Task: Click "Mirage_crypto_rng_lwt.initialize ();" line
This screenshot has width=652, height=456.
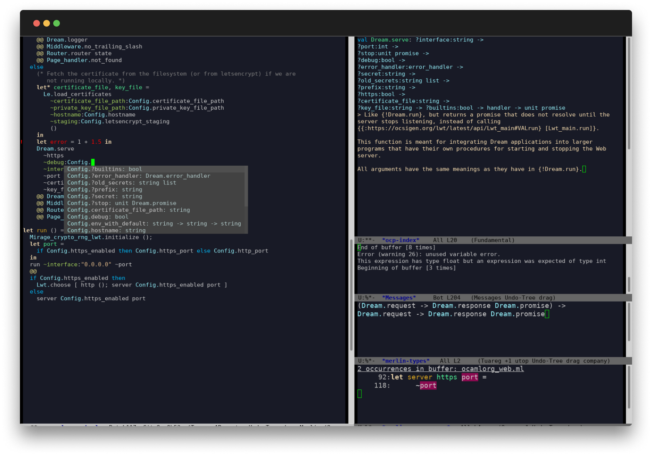Action: (91, 238)
